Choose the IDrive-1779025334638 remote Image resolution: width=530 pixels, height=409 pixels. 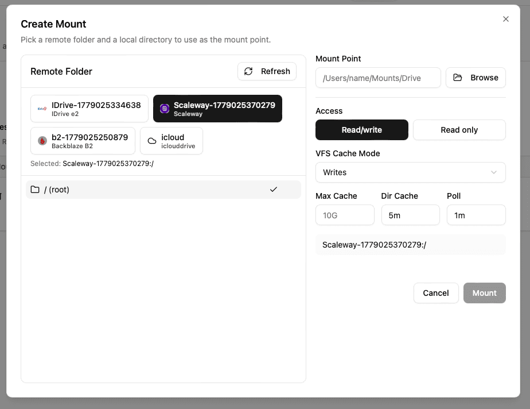(x=89, y=109)
